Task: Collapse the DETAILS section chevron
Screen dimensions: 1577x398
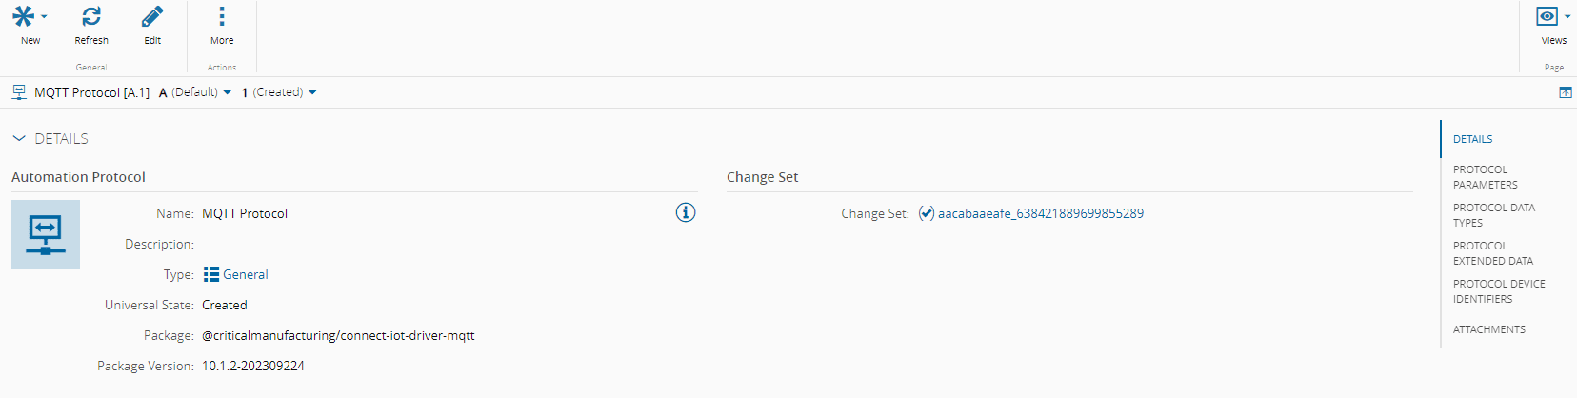Action: tap(19, 139)
